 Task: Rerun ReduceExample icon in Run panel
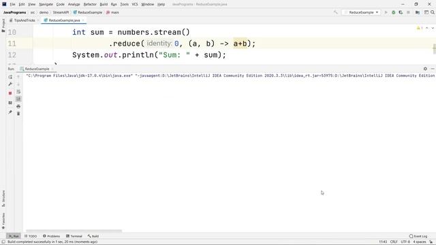(x=10, y=77)
